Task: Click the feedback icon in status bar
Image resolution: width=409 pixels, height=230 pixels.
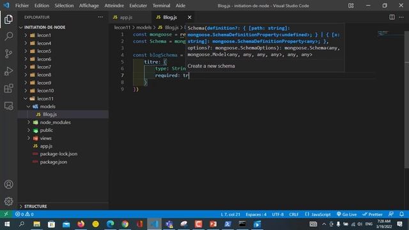Action: pos(390,214)
